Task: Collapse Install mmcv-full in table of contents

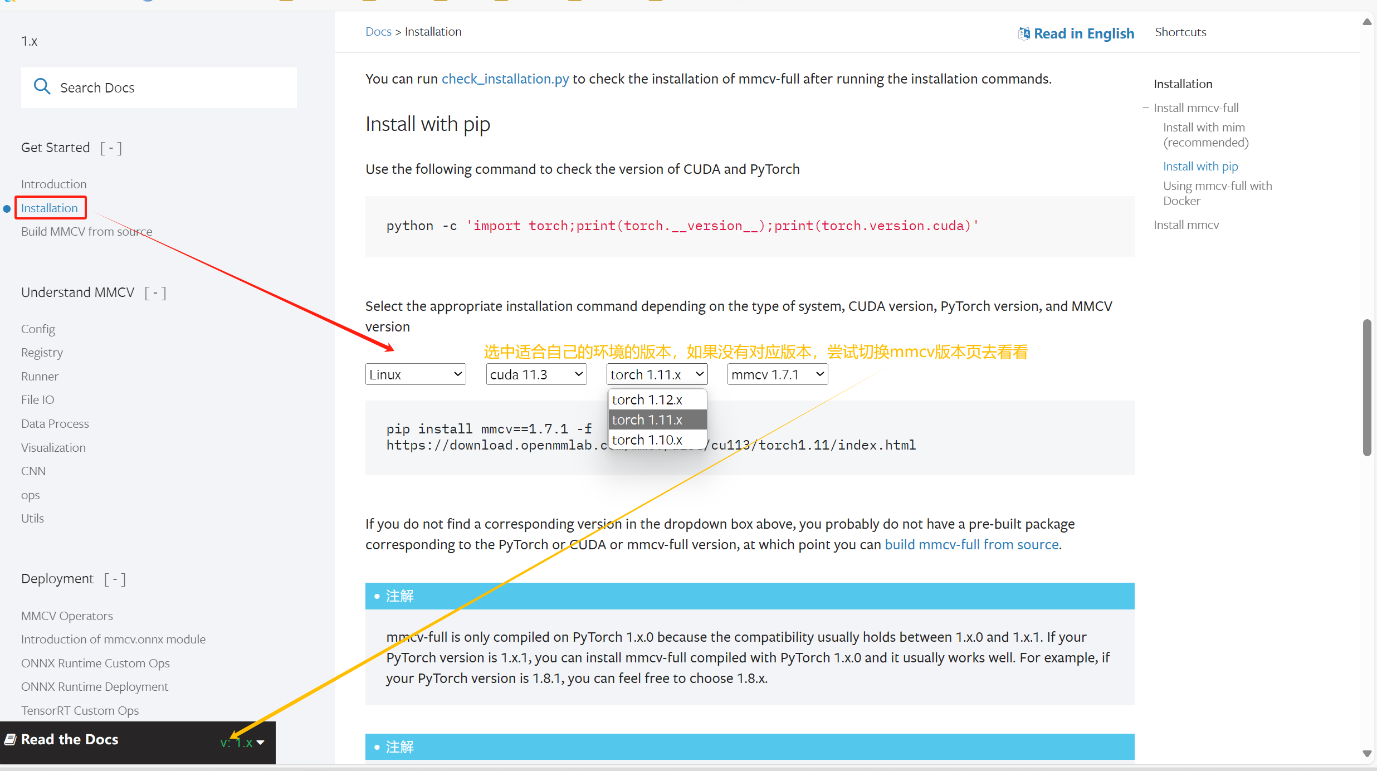Action: pyautogui.click(x=1146, y=108)
